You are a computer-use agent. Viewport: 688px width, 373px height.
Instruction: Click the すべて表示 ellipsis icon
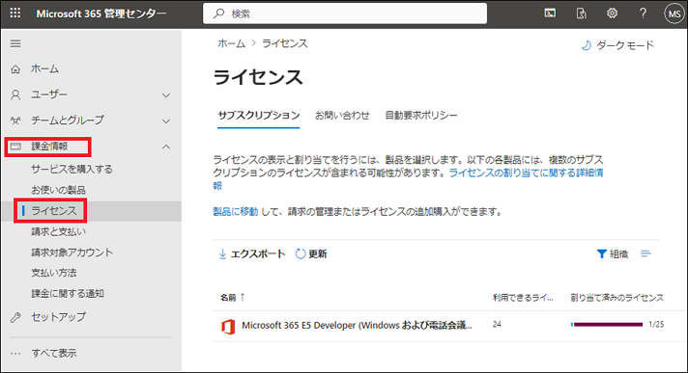(x=15, y=353)
